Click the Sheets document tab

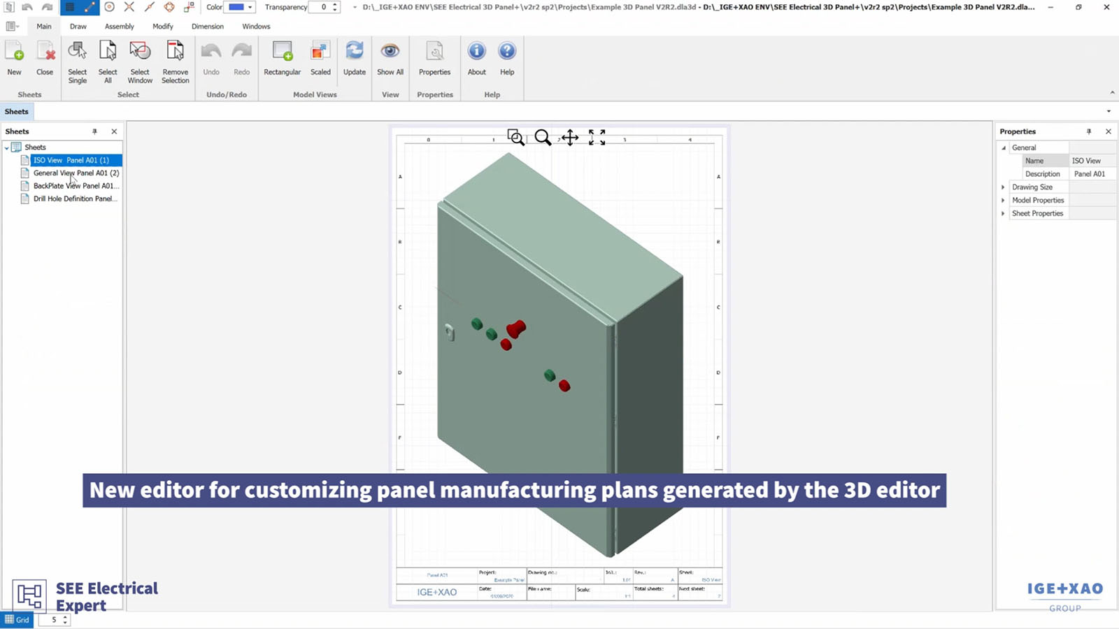[17, 112]
